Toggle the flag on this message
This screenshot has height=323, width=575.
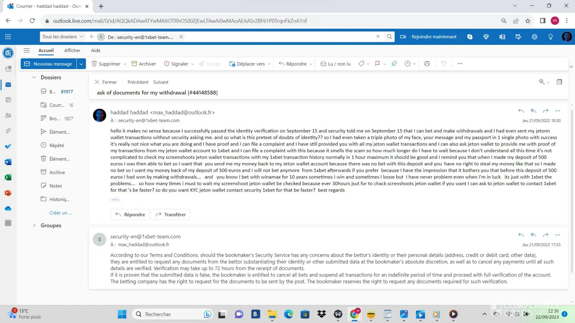377,64
